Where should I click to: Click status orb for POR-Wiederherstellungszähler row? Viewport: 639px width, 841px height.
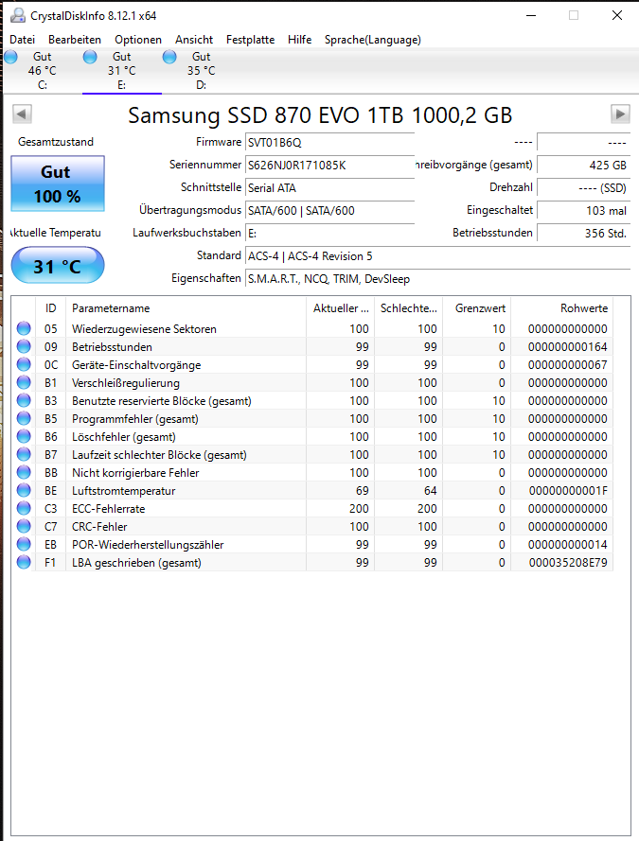point(24,544)
